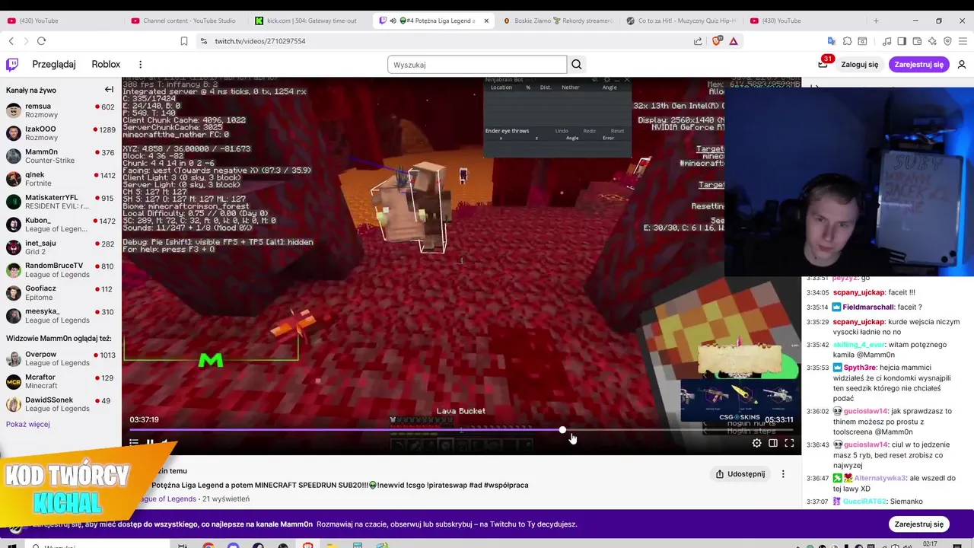Collapse the live channels sidebar arrow
Viewport: 974px width, 548px height.
pos(109,90)
